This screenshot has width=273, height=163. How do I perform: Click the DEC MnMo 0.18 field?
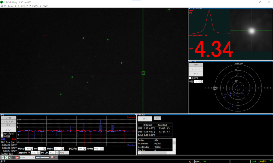(97, 149)
